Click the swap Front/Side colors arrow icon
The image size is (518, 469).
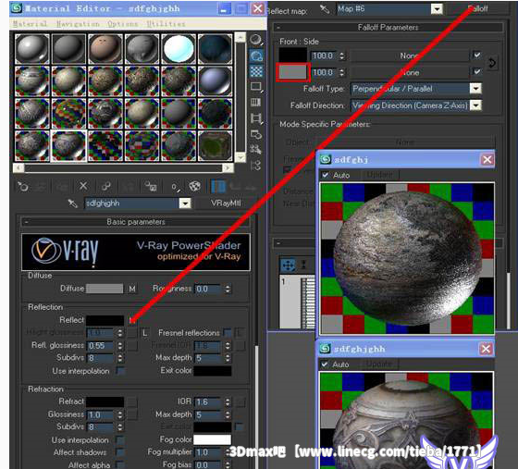[x=492, y=63]
